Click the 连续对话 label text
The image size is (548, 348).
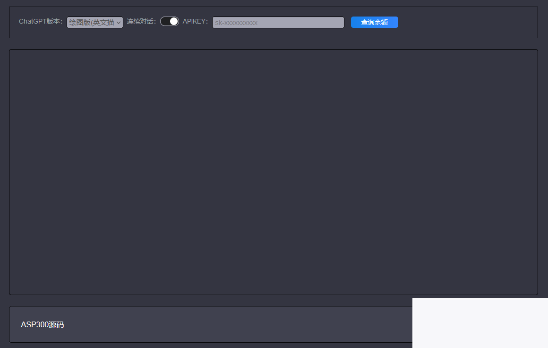(x=141, y=21)
